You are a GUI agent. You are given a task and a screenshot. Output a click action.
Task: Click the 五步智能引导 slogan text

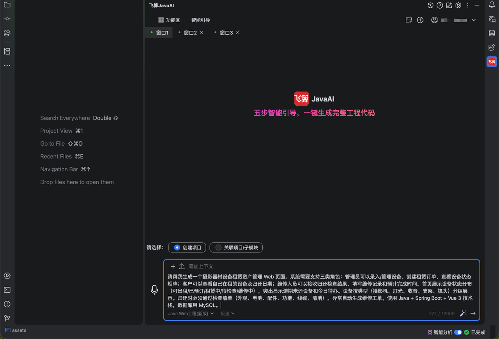coord(314,113)
